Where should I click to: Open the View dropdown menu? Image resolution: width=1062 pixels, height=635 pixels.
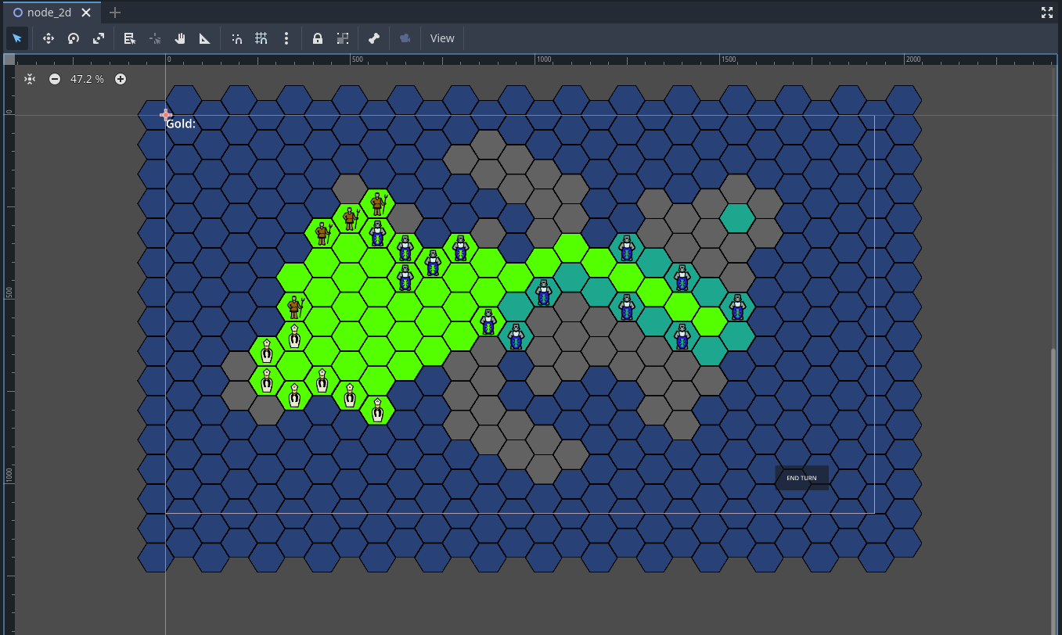(x=442, y=38)
